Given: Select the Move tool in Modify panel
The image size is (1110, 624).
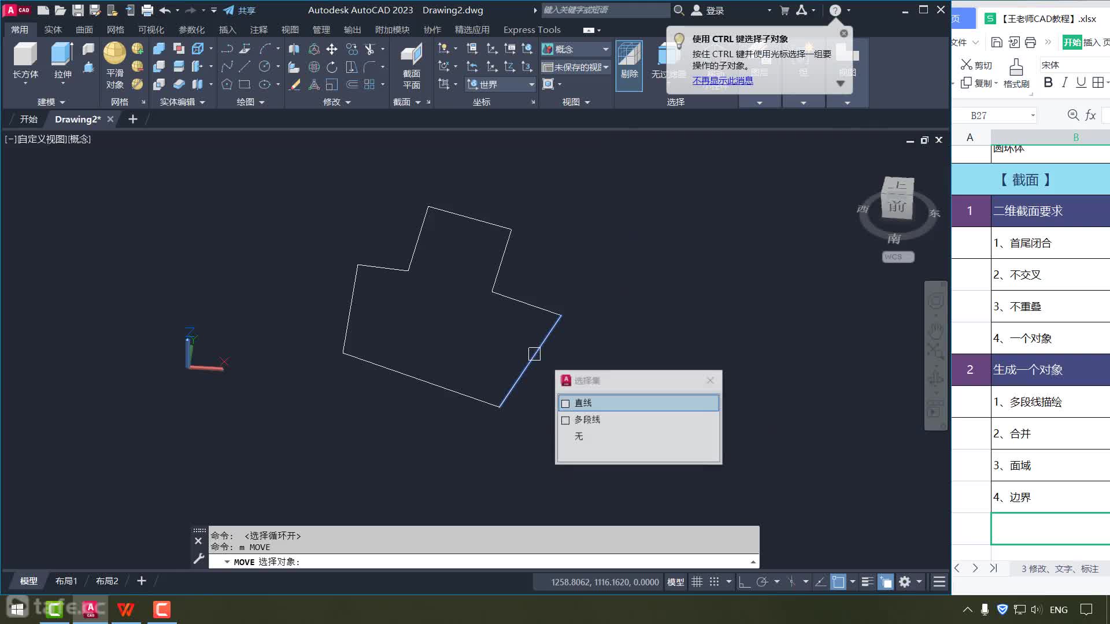Looking at the screenshot, I should click(x=332, y=49).
